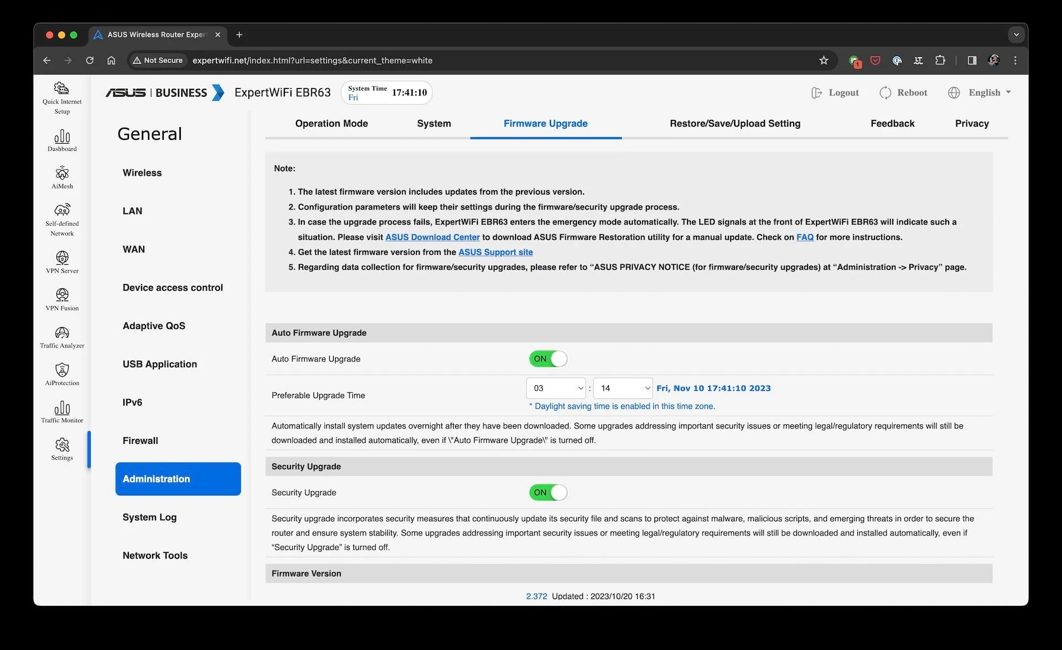The image size is (1062, 650).
Task: Click the Reboot button
Action: [x=903, y=92]
